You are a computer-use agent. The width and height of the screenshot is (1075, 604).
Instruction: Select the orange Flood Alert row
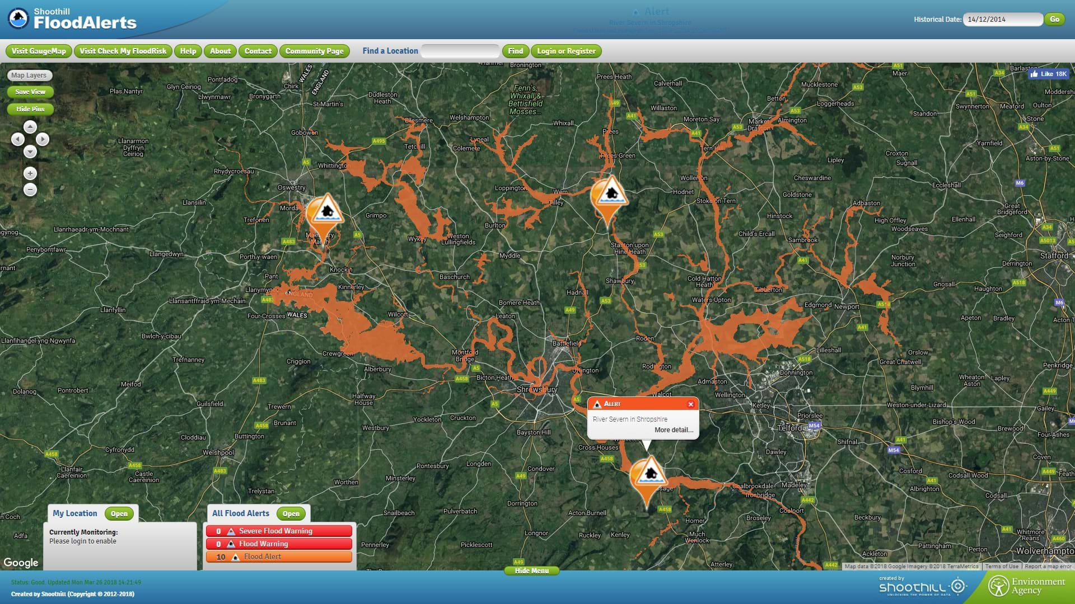pos(279,557)
